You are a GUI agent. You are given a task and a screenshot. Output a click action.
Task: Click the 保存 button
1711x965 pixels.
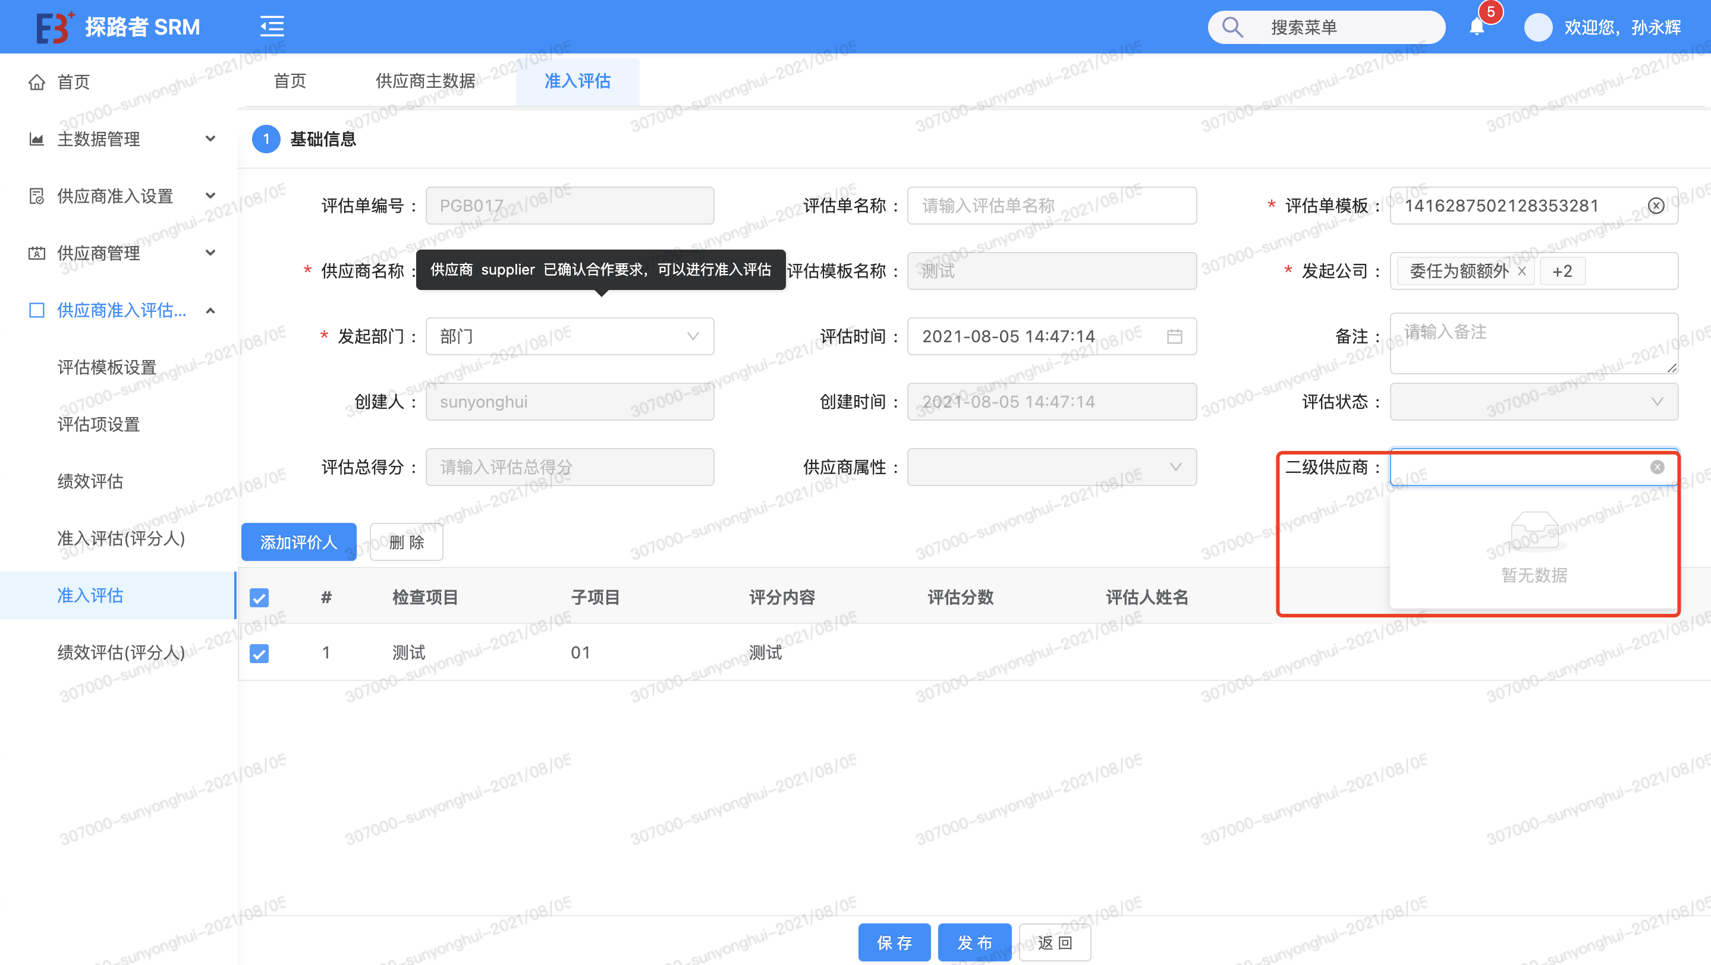[x=894, y=942]
